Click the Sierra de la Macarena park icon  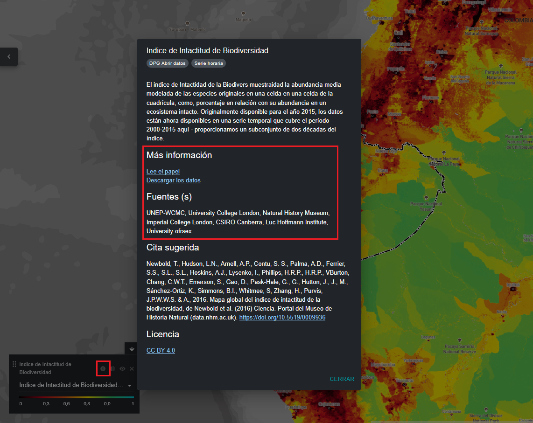[x=501, y=67]
